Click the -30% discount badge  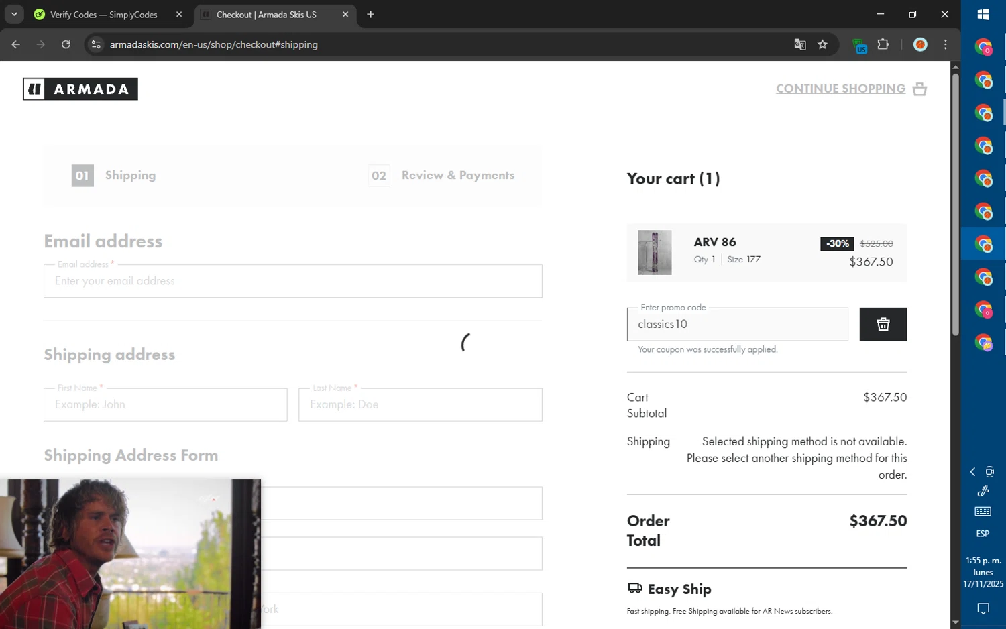[837, 243]
